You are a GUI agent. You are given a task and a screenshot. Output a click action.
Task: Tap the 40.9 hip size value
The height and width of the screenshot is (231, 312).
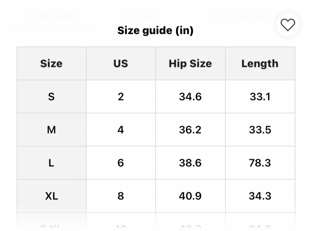tap(190, 196)
